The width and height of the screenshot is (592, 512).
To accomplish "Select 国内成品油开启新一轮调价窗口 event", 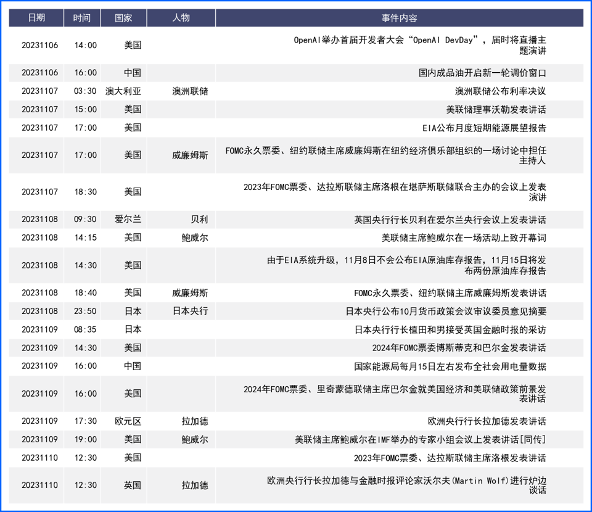I will click(482, 73).
